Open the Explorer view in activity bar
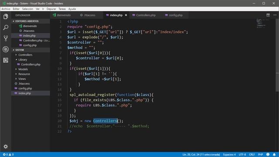 point(6,17)
